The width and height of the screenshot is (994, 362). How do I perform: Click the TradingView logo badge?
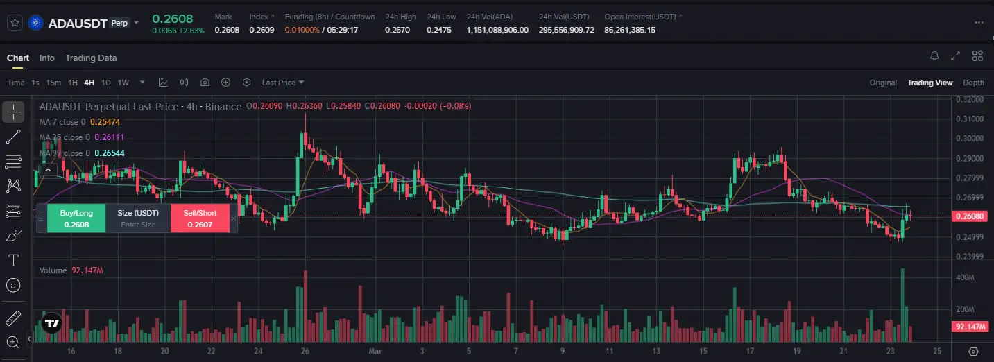click(x=51, y=323)
